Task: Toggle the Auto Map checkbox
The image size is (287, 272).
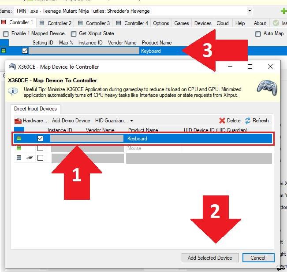Action: [x=258, y=34]
